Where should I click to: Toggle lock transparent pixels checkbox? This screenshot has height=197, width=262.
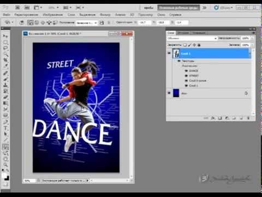(x=185, y=45)
